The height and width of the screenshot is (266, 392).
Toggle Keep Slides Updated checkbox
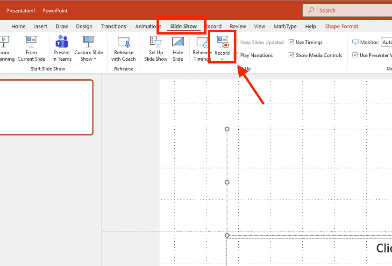tap(235, 42)
